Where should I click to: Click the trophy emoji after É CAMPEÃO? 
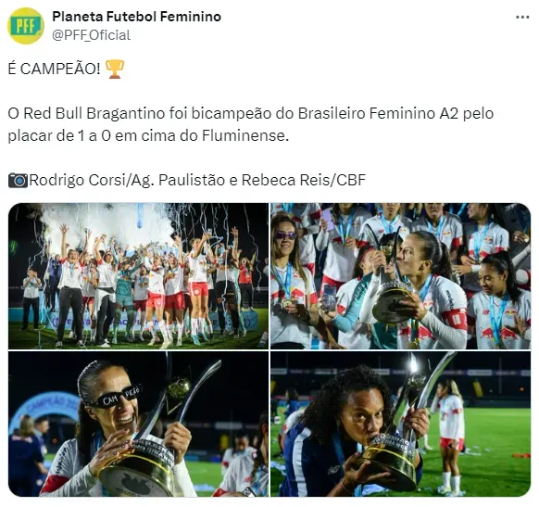point(115,70)
